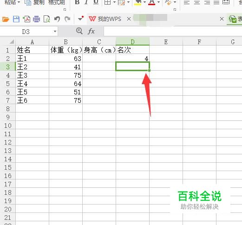The width and height of the screenshot is (242, 225).
Task: Save the workbook with the floppy disk icon
Action: 16,19
